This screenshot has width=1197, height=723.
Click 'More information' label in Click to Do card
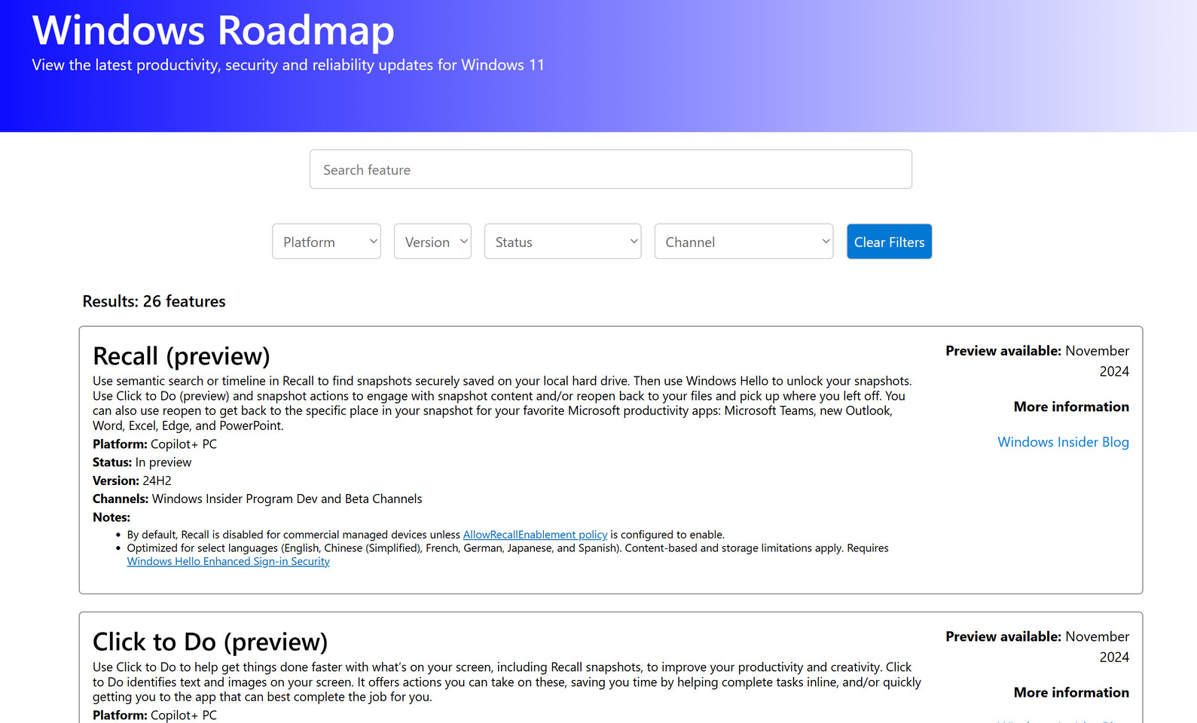[x=1071, y=692]
